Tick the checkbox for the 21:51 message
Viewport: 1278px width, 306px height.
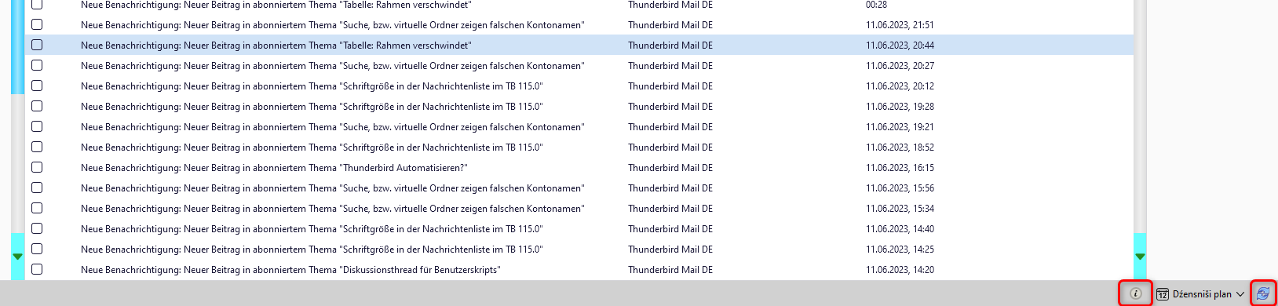pyautogui.click(x=37, y=24)
